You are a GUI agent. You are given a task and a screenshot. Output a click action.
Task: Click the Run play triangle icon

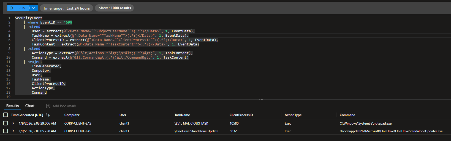click(x=12, y=8)
